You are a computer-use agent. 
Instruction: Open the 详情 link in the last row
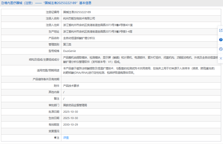[x=66, y=138]
